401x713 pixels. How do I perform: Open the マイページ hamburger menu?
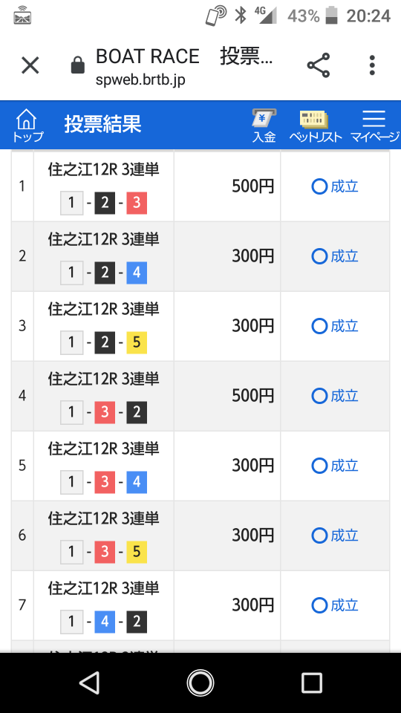pos(374,126)
